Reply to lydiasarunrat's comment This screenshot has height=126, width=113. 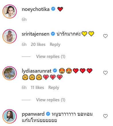(x=54, y=88)
